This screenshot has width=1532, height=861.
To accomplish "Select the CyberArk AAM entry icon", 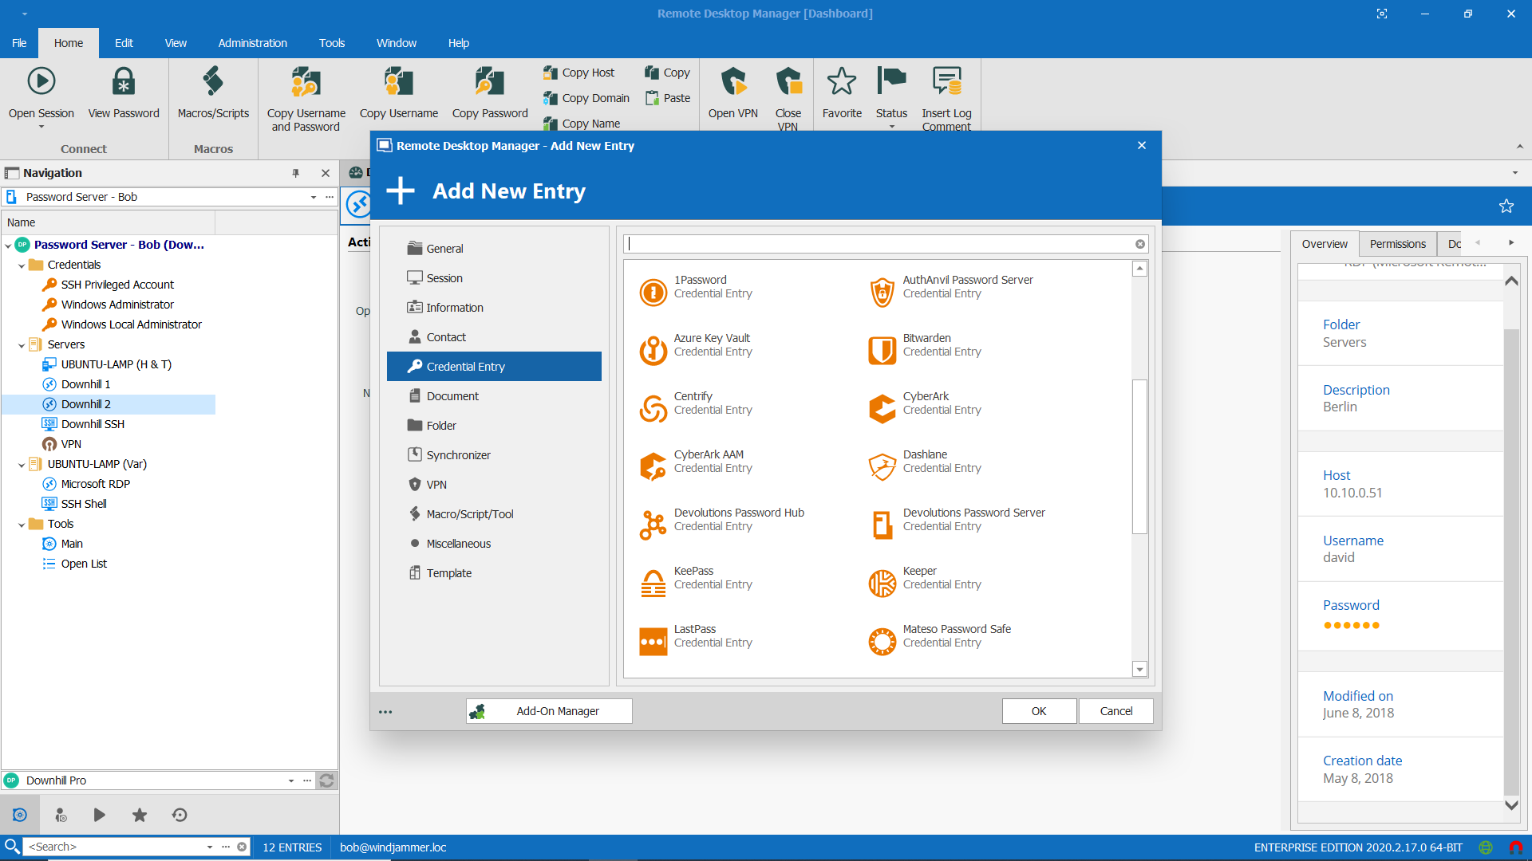I will pyautogui.click(x=653, y=467).
